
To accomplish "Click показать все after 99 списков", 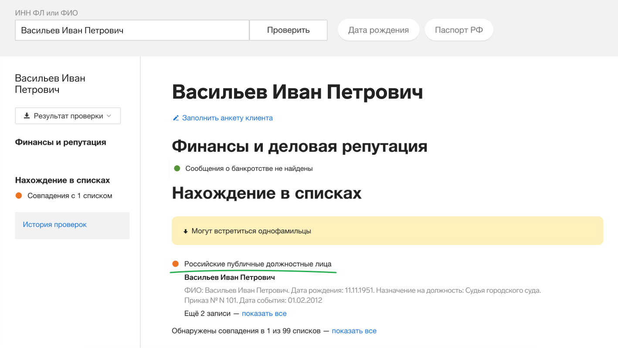I will pyautogui.click(x=354, y=331).
